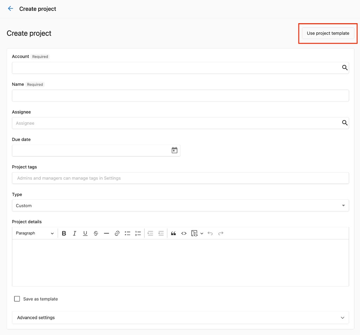
Task: Apply italic formatting in editor toolbar
Action: coord(75,233)
